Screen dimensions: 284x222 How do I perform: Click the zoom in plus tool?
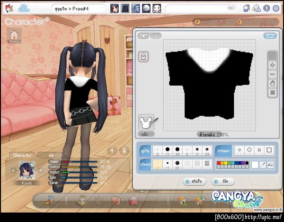point(272,65)
